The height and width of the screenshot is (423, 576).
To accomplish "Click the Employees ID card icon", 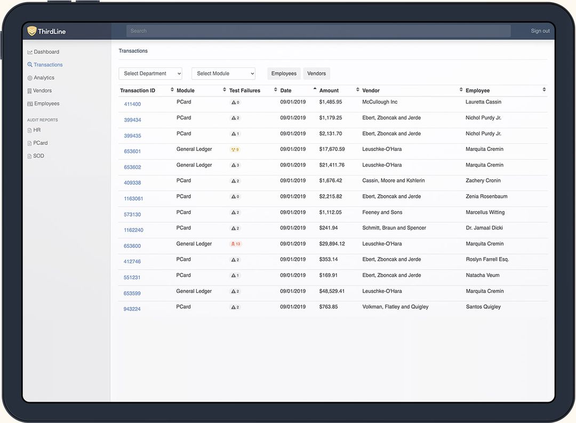I will coord(30,104).
